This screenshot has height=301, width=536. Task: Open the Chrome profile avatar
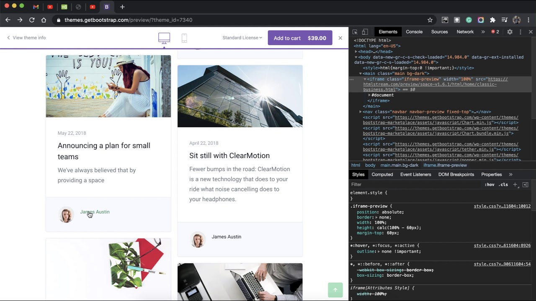coord(516,20)
